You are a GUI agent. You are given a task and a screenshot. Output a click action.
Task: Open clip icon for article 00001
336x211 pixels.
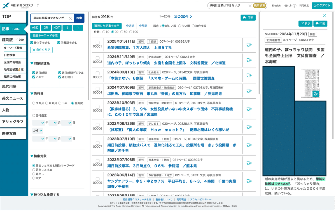249,45
